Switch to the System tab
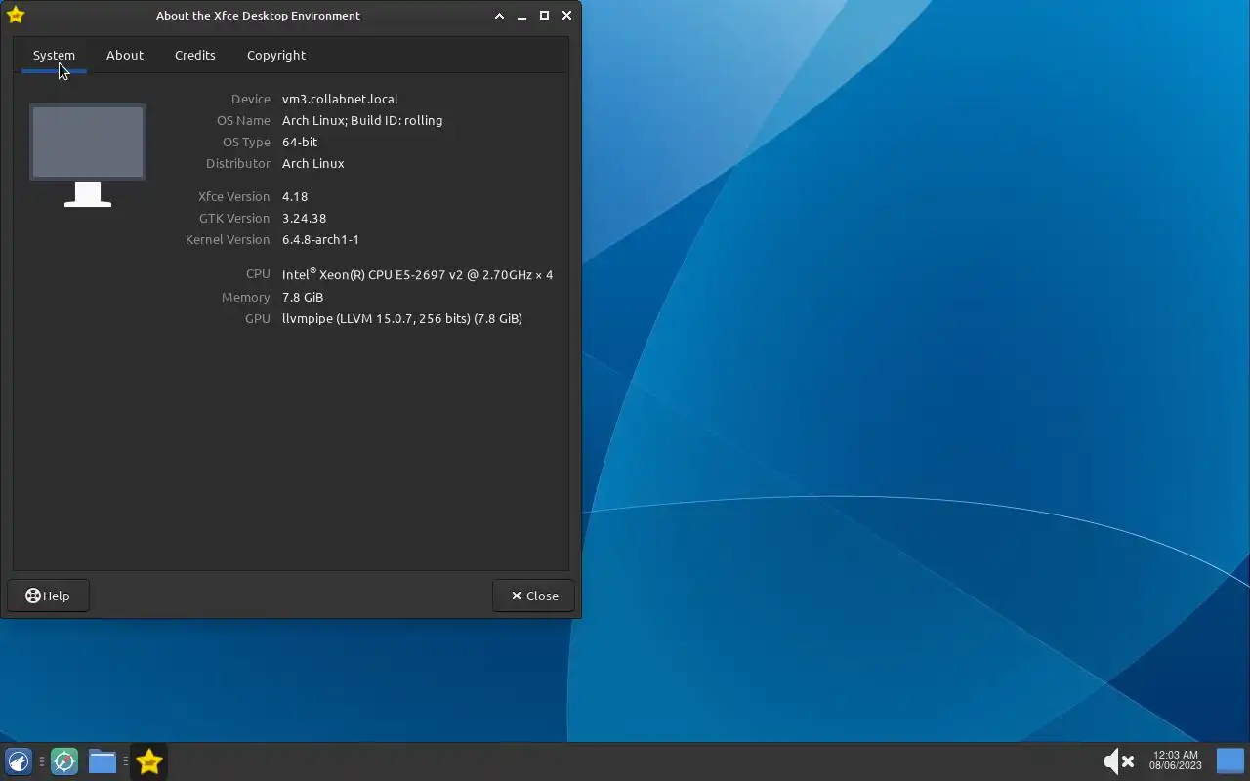This screenshot has height=781, width=1250. [54, 55]
